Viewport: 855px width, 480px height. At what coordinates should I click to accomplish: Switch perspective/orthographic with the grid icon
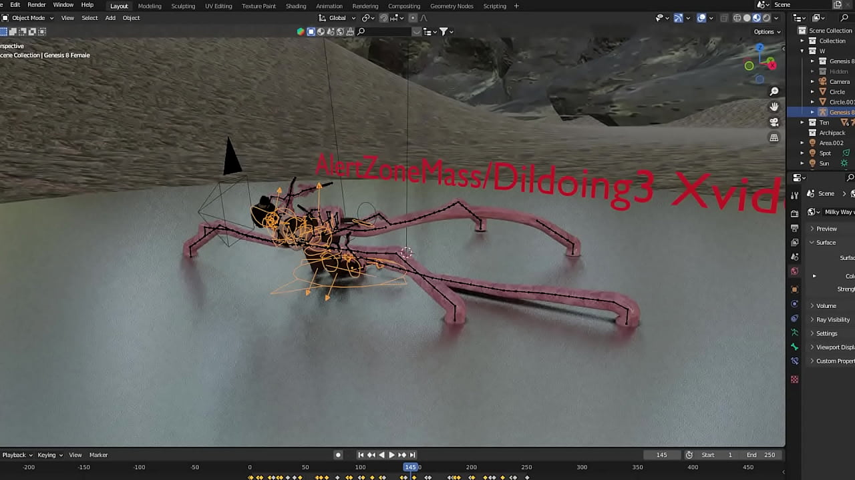774,137
